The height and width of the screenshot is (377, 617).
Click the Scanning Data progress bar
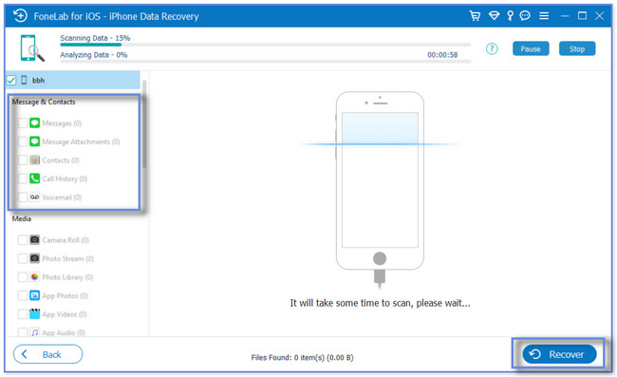265,45
